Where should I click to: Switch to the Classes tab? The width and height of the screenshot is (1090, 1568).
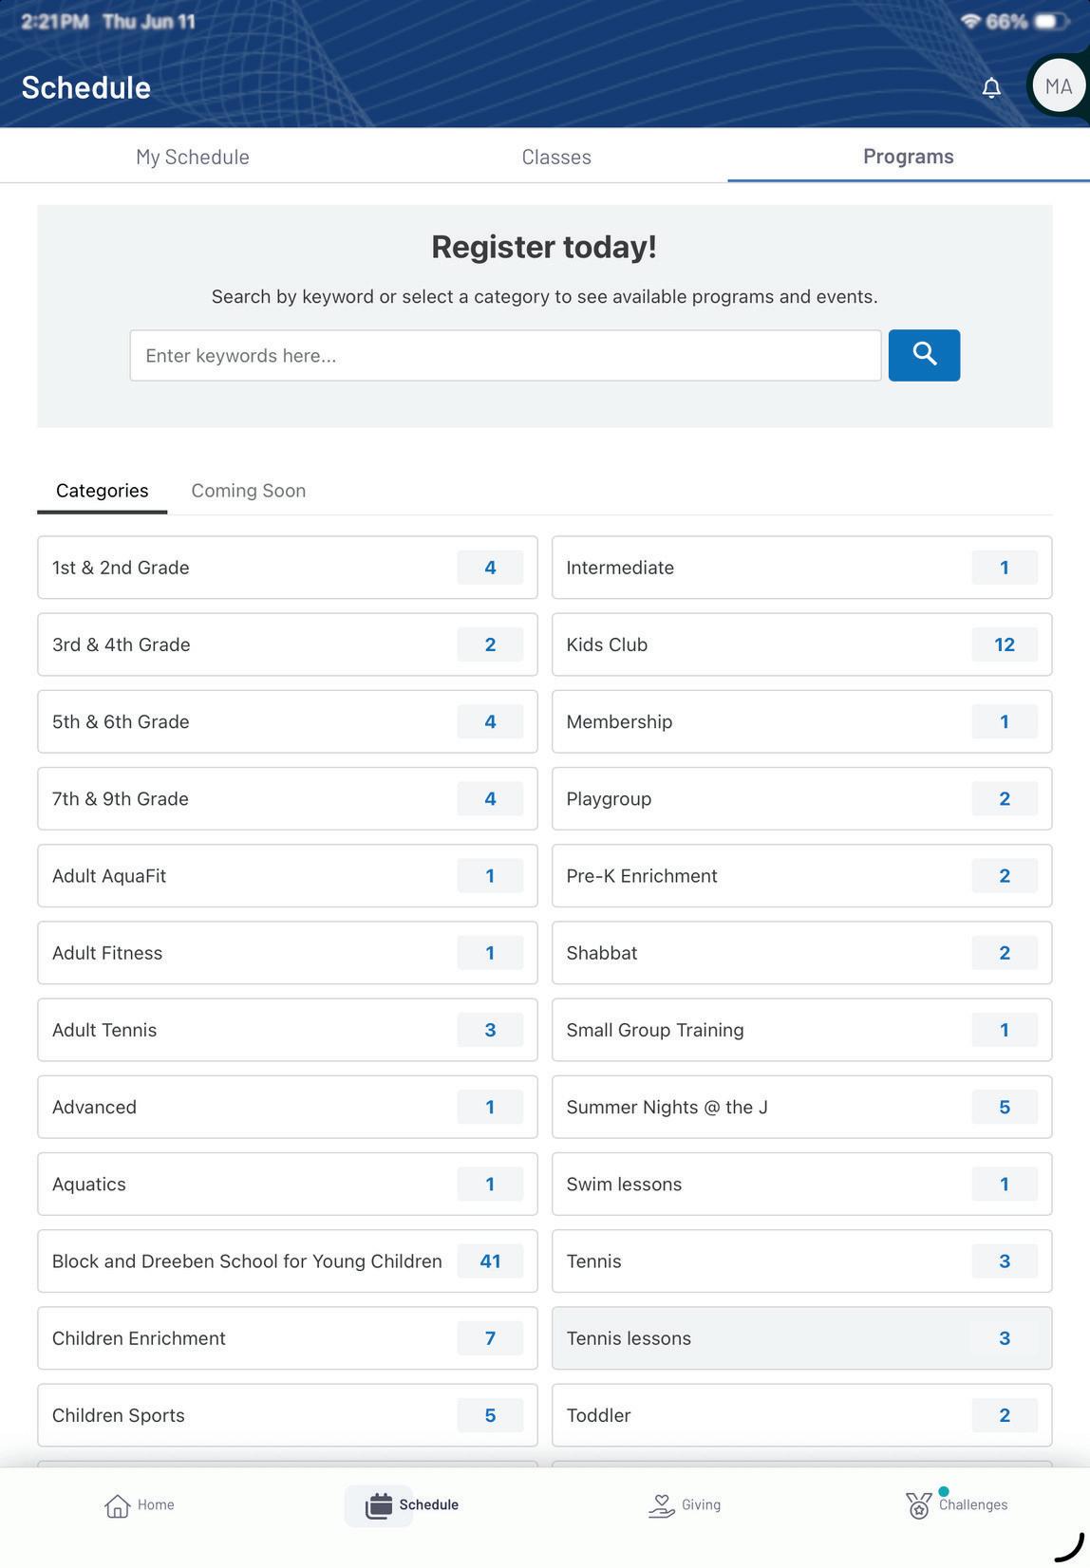click(x=556, y=157)
